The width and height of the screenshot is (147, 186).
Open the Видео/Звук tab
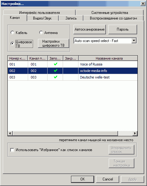[x=42, y=18]
